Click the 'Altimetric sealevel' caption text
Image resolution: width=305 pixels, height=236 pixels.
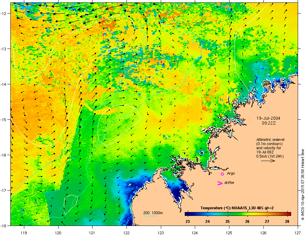point(270,140)
